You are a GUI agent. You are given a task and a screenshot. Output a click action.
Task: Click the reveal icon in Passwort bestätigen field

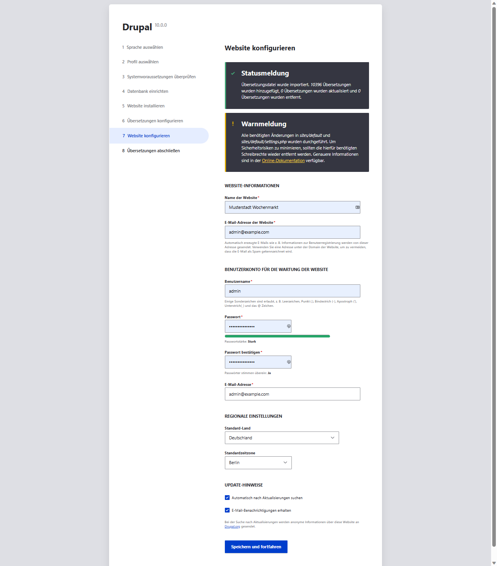click(289, 362)
